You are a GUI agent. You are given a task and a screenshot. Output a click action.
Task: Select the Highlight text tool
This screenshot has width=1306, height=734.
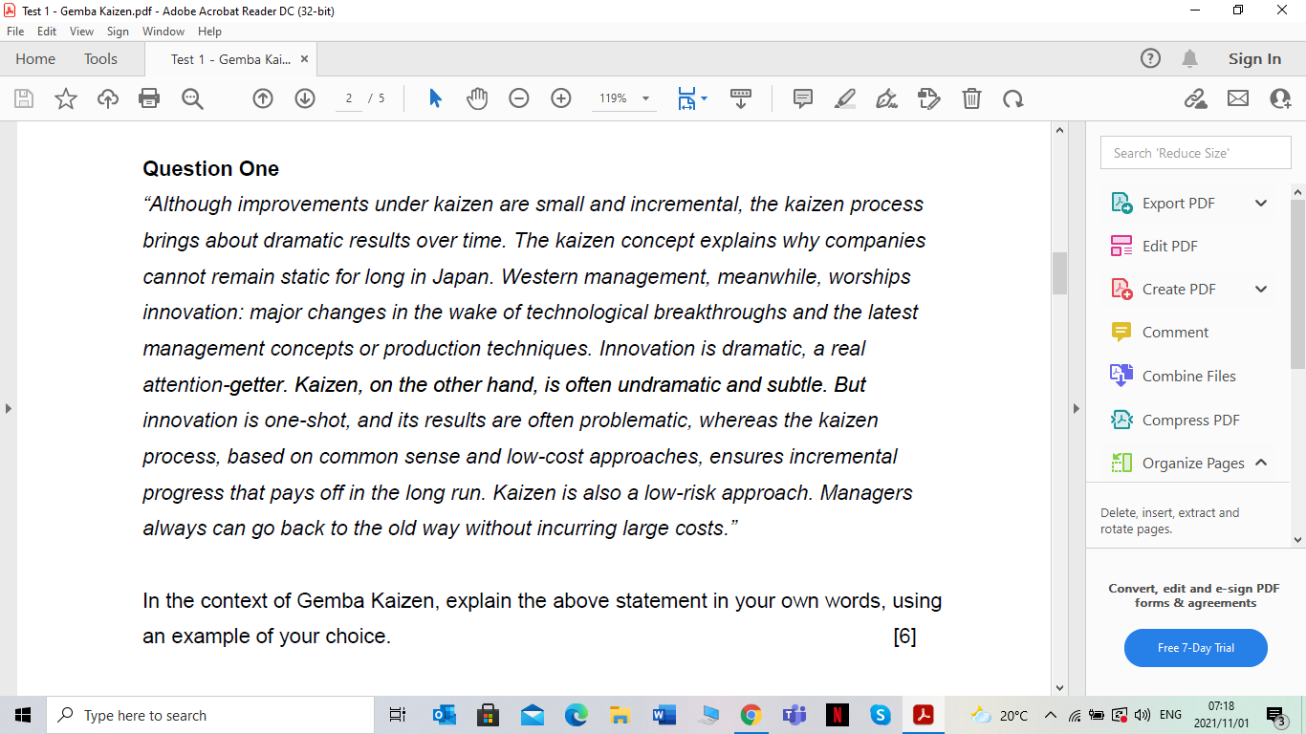point(844,98)
